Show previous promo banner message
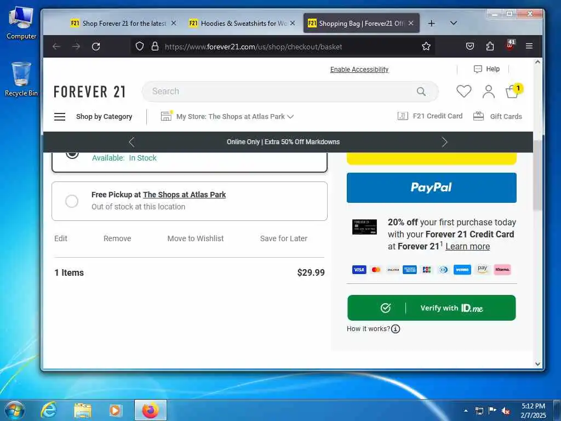Screen dimensions: 561x421 [x=131, y=142]
